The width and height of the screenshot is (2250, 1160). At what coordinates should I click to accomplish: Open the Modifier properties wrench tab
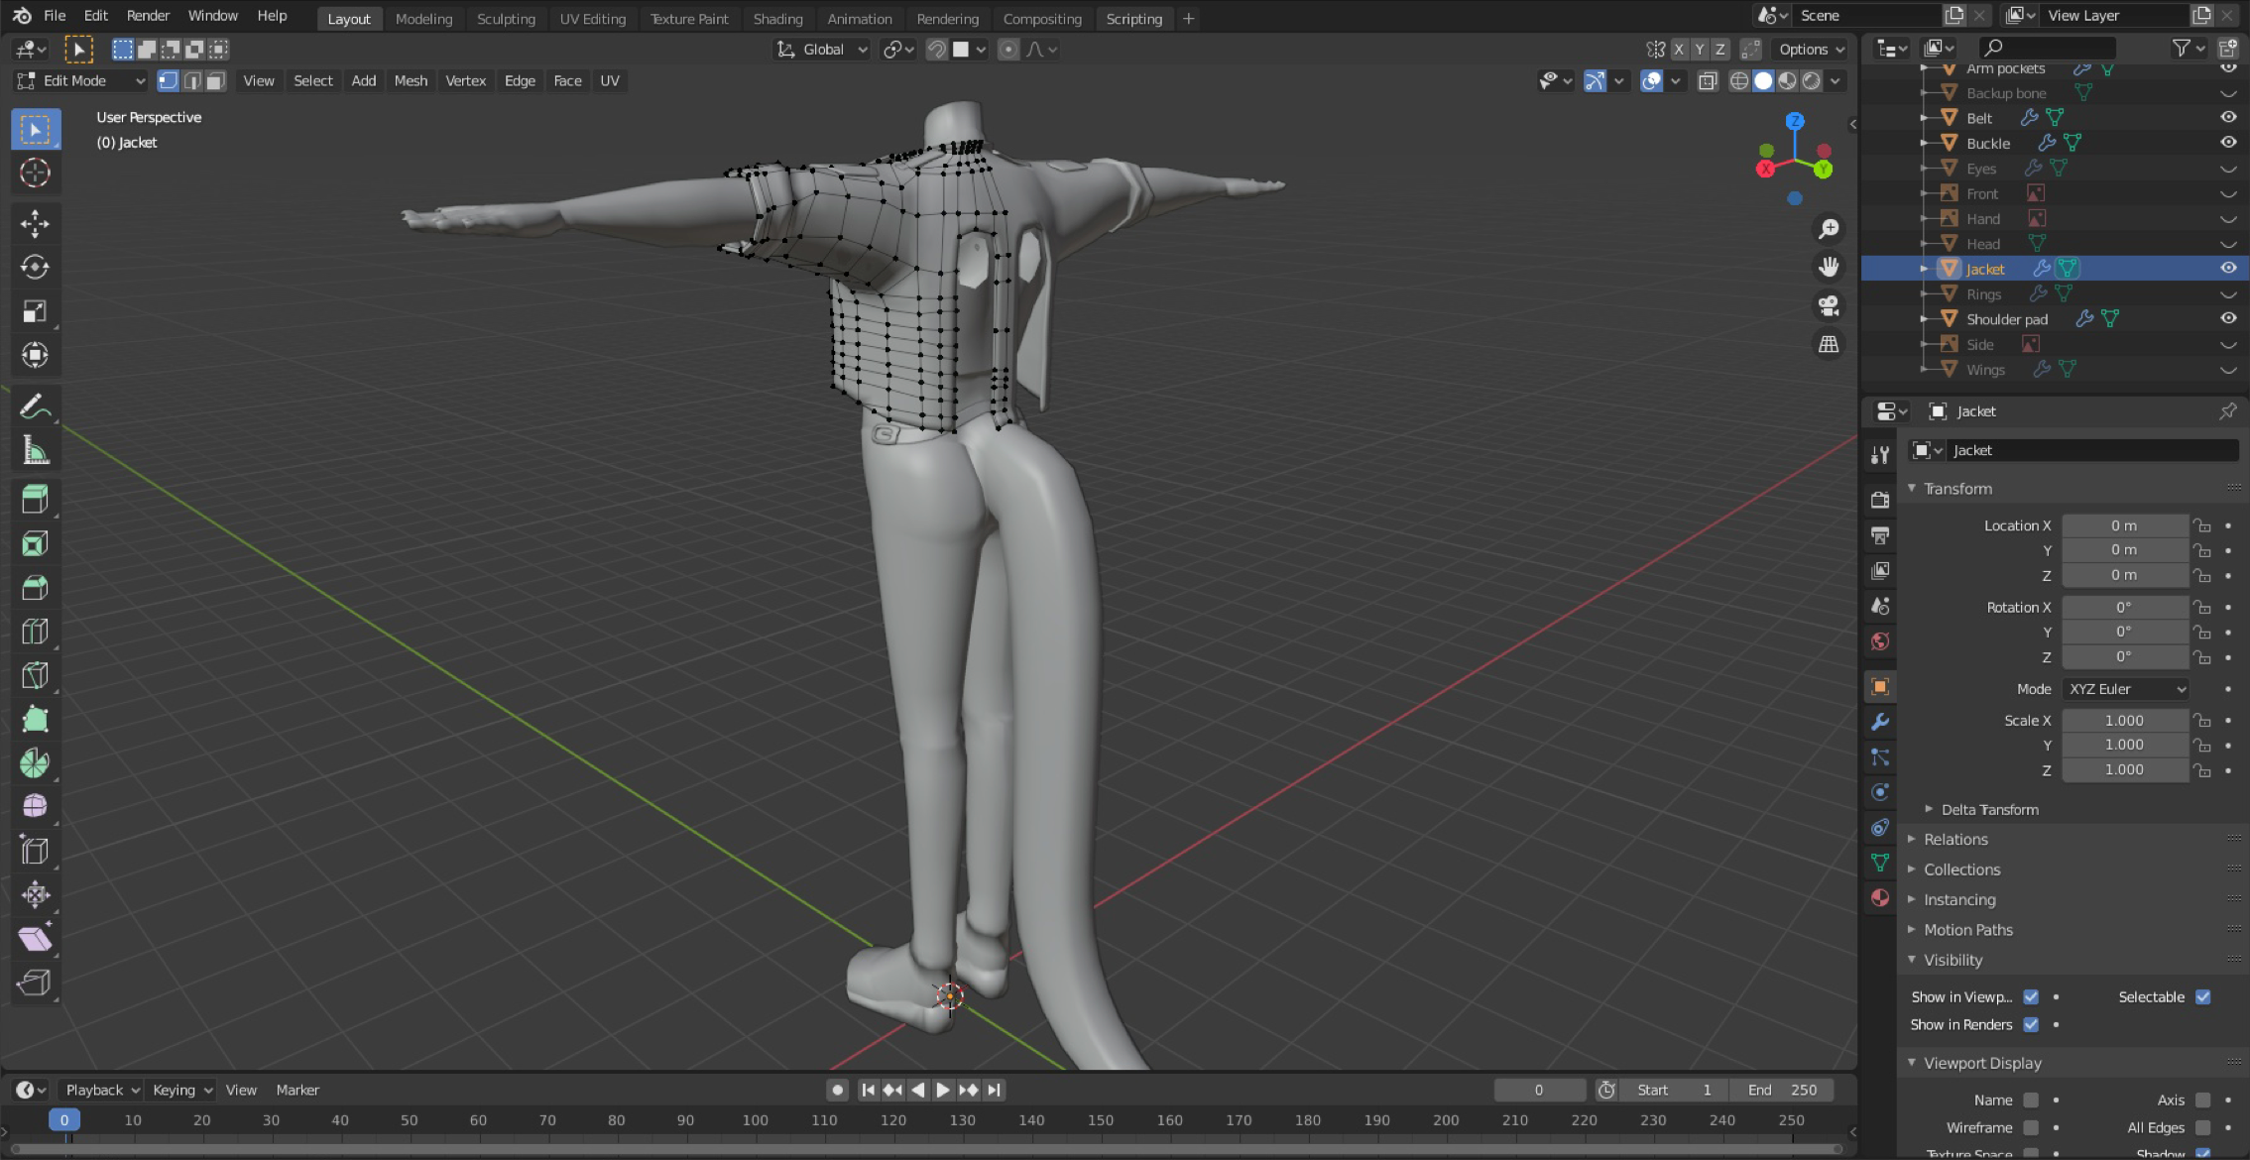pos(1879,722)
